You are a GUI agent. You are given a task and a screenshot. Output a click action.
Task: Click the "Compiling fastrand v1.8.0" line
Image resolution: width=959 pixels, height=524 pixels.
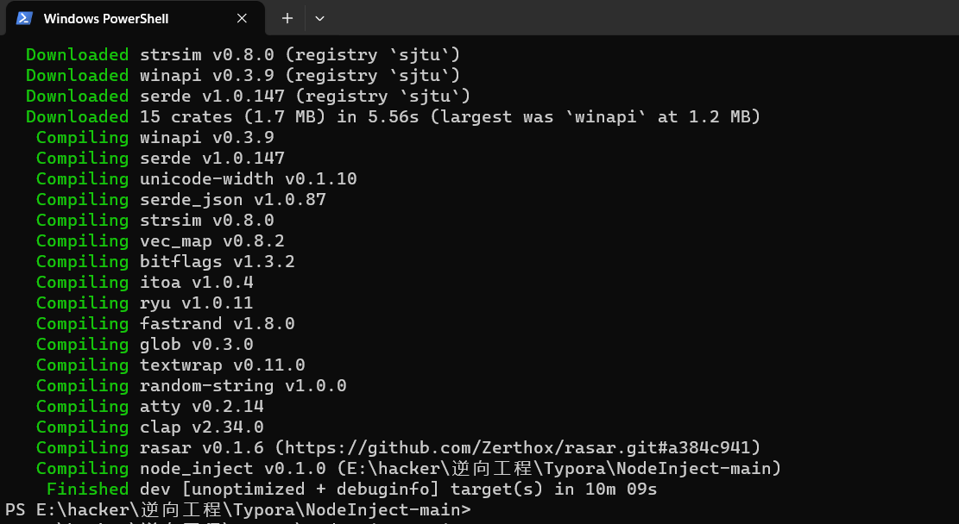[166, 324]
